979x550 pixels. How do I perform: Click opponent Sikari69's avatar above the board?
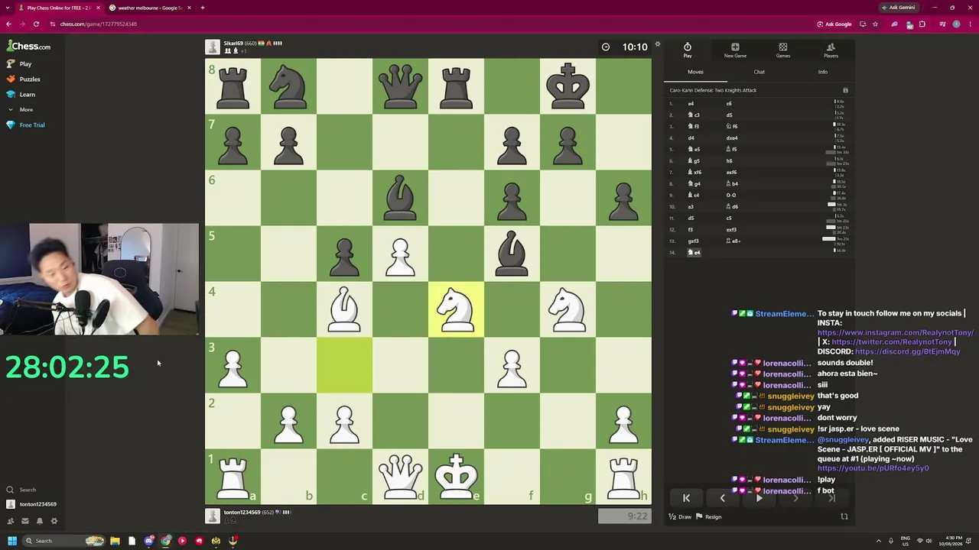213,47
